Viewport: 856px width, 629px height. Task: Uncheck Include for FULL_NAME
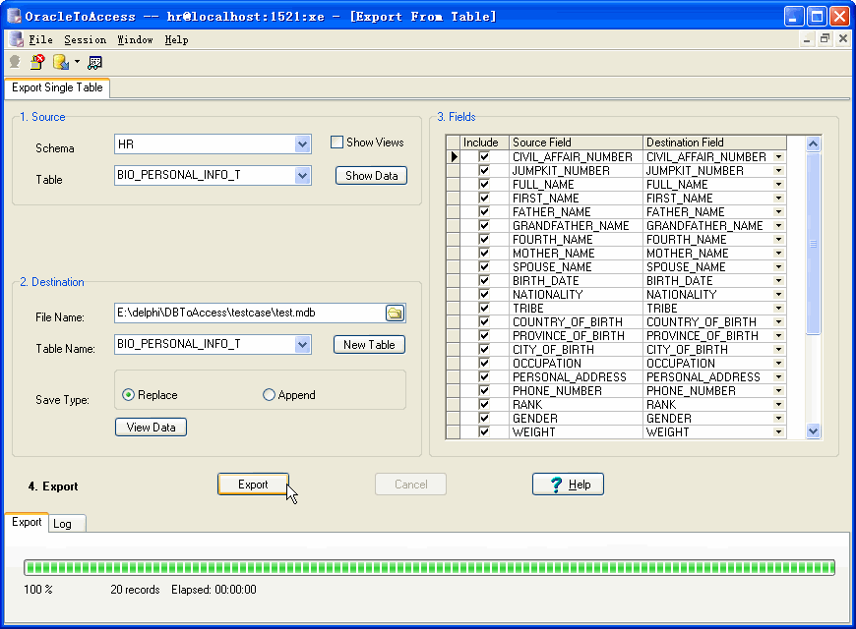pyautogui.click(x=484, y=185)
